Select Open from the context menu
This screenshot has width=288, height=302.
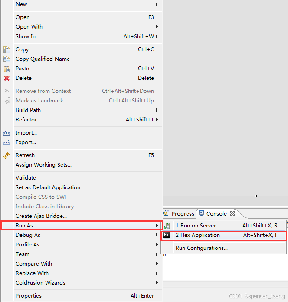82,17
